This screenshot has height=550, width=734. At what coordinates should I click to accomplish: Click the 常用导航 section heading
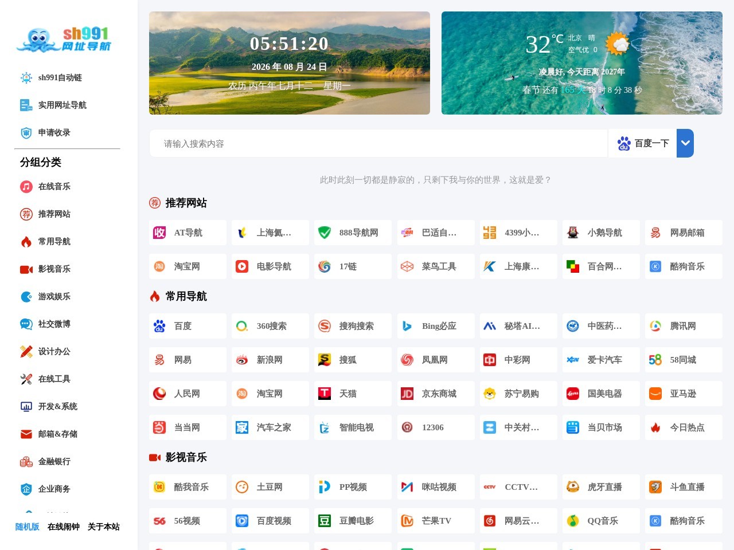186,296
